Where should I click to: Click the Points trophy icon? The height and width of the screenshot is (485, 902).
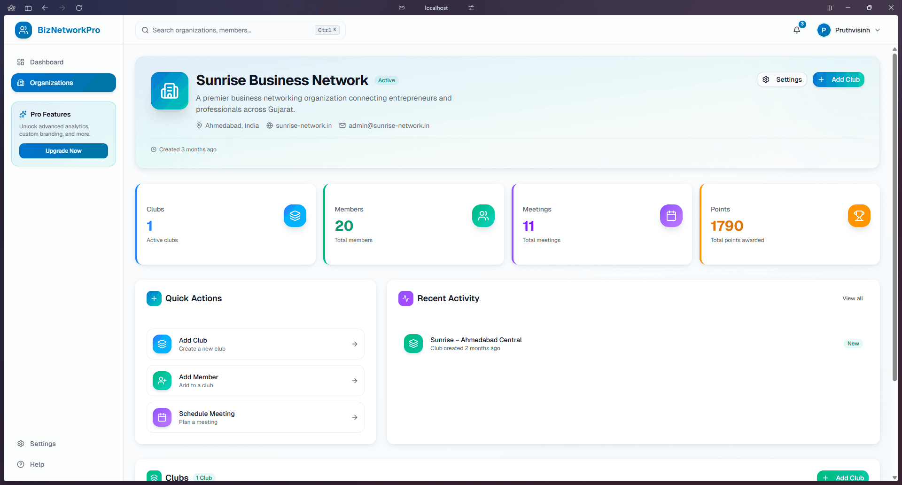859,216
